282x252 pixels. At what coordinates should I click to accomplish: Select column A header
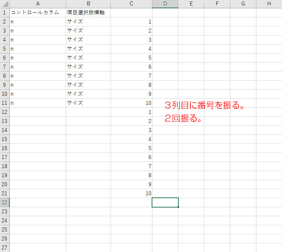38,4
